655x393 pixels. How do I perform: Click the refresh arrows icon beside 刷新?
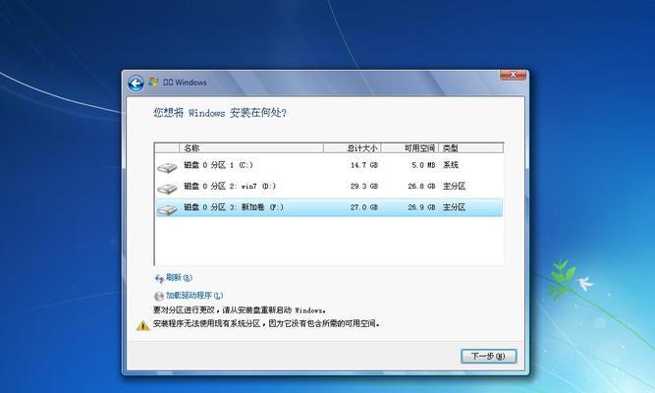point(159,278)
